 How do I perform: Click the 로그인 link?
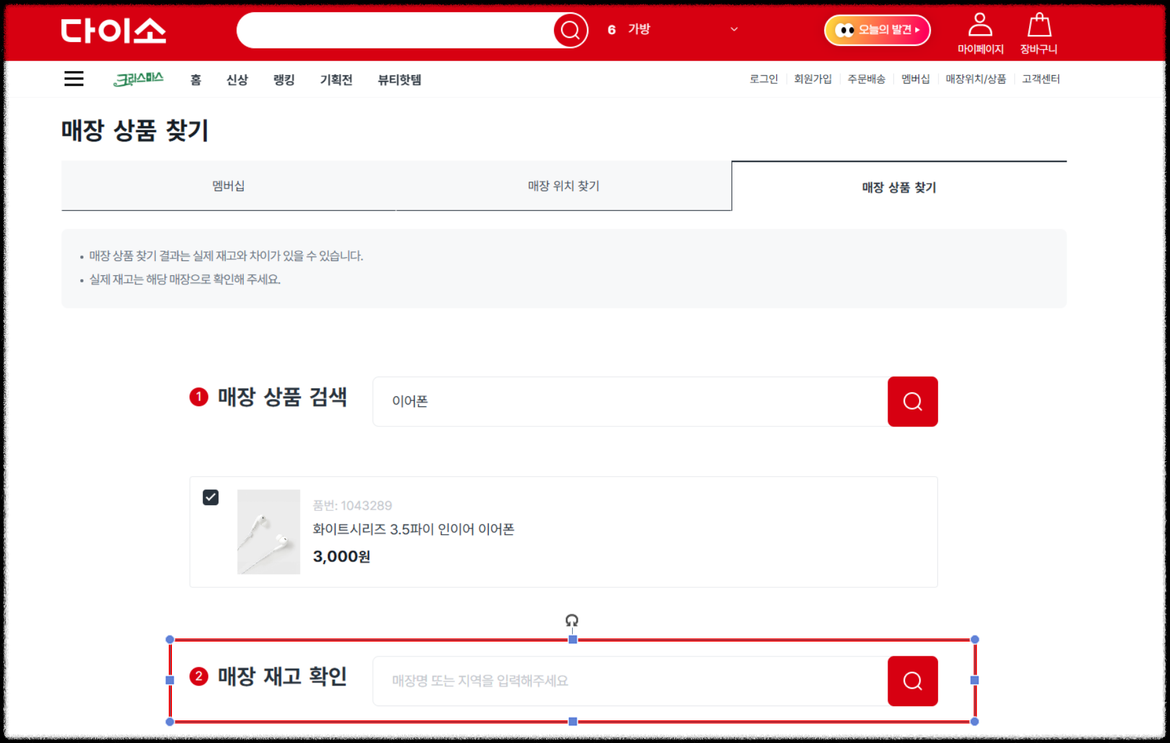coord(763,79)
